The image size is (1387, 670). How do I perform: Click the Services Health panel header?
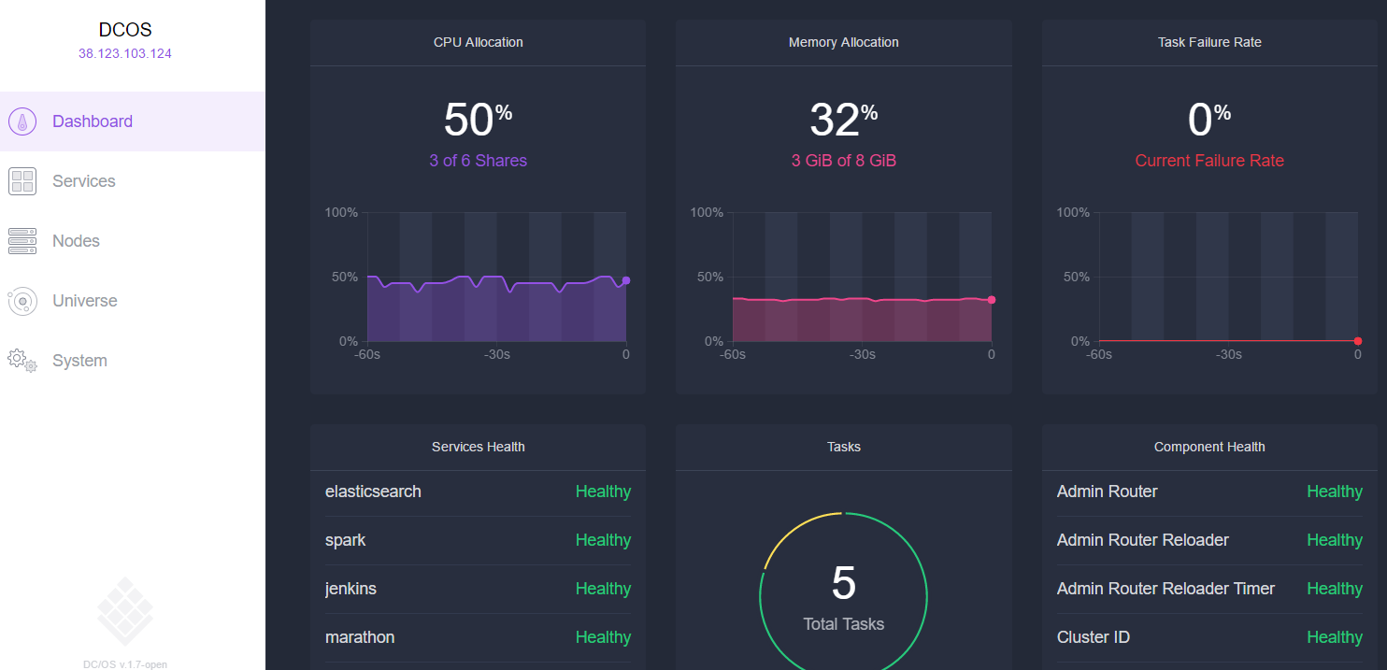point(479,447)
